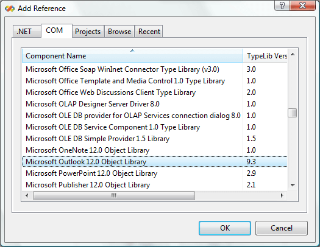The image size is (320, 247).
Task: Switch to the Browse tab
Action: (119, 32)
